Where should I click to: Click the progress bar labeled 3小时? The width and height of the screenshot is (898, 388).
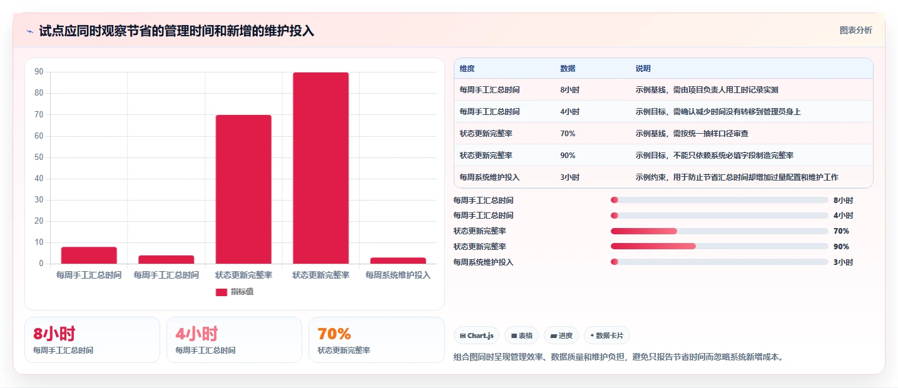pyautogui.click(x=720, y=262)
